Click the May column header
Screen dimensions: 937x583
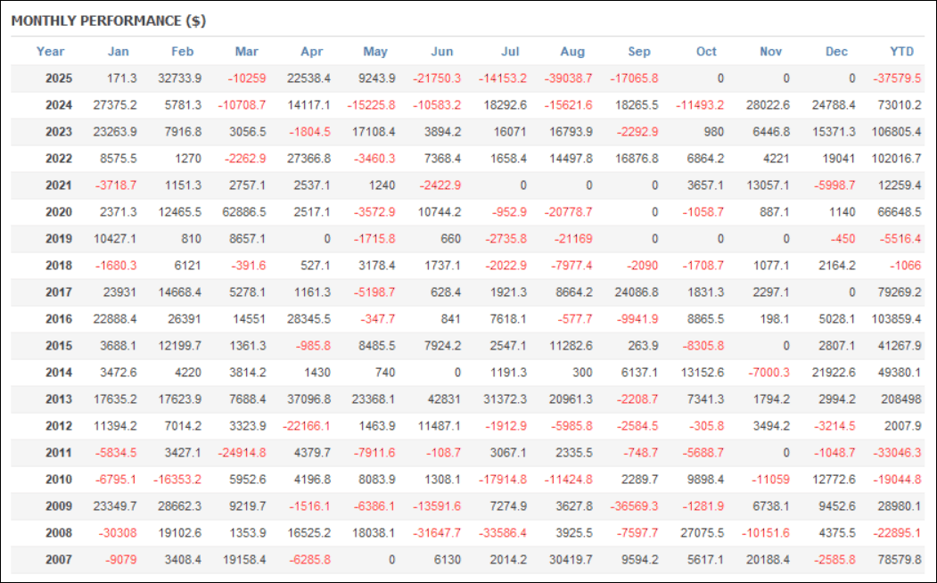(x=375, y=52)
